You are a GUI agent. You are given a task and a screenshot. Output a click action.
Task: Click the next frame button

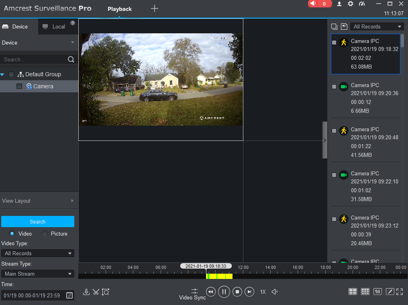[x=249, y=292]
